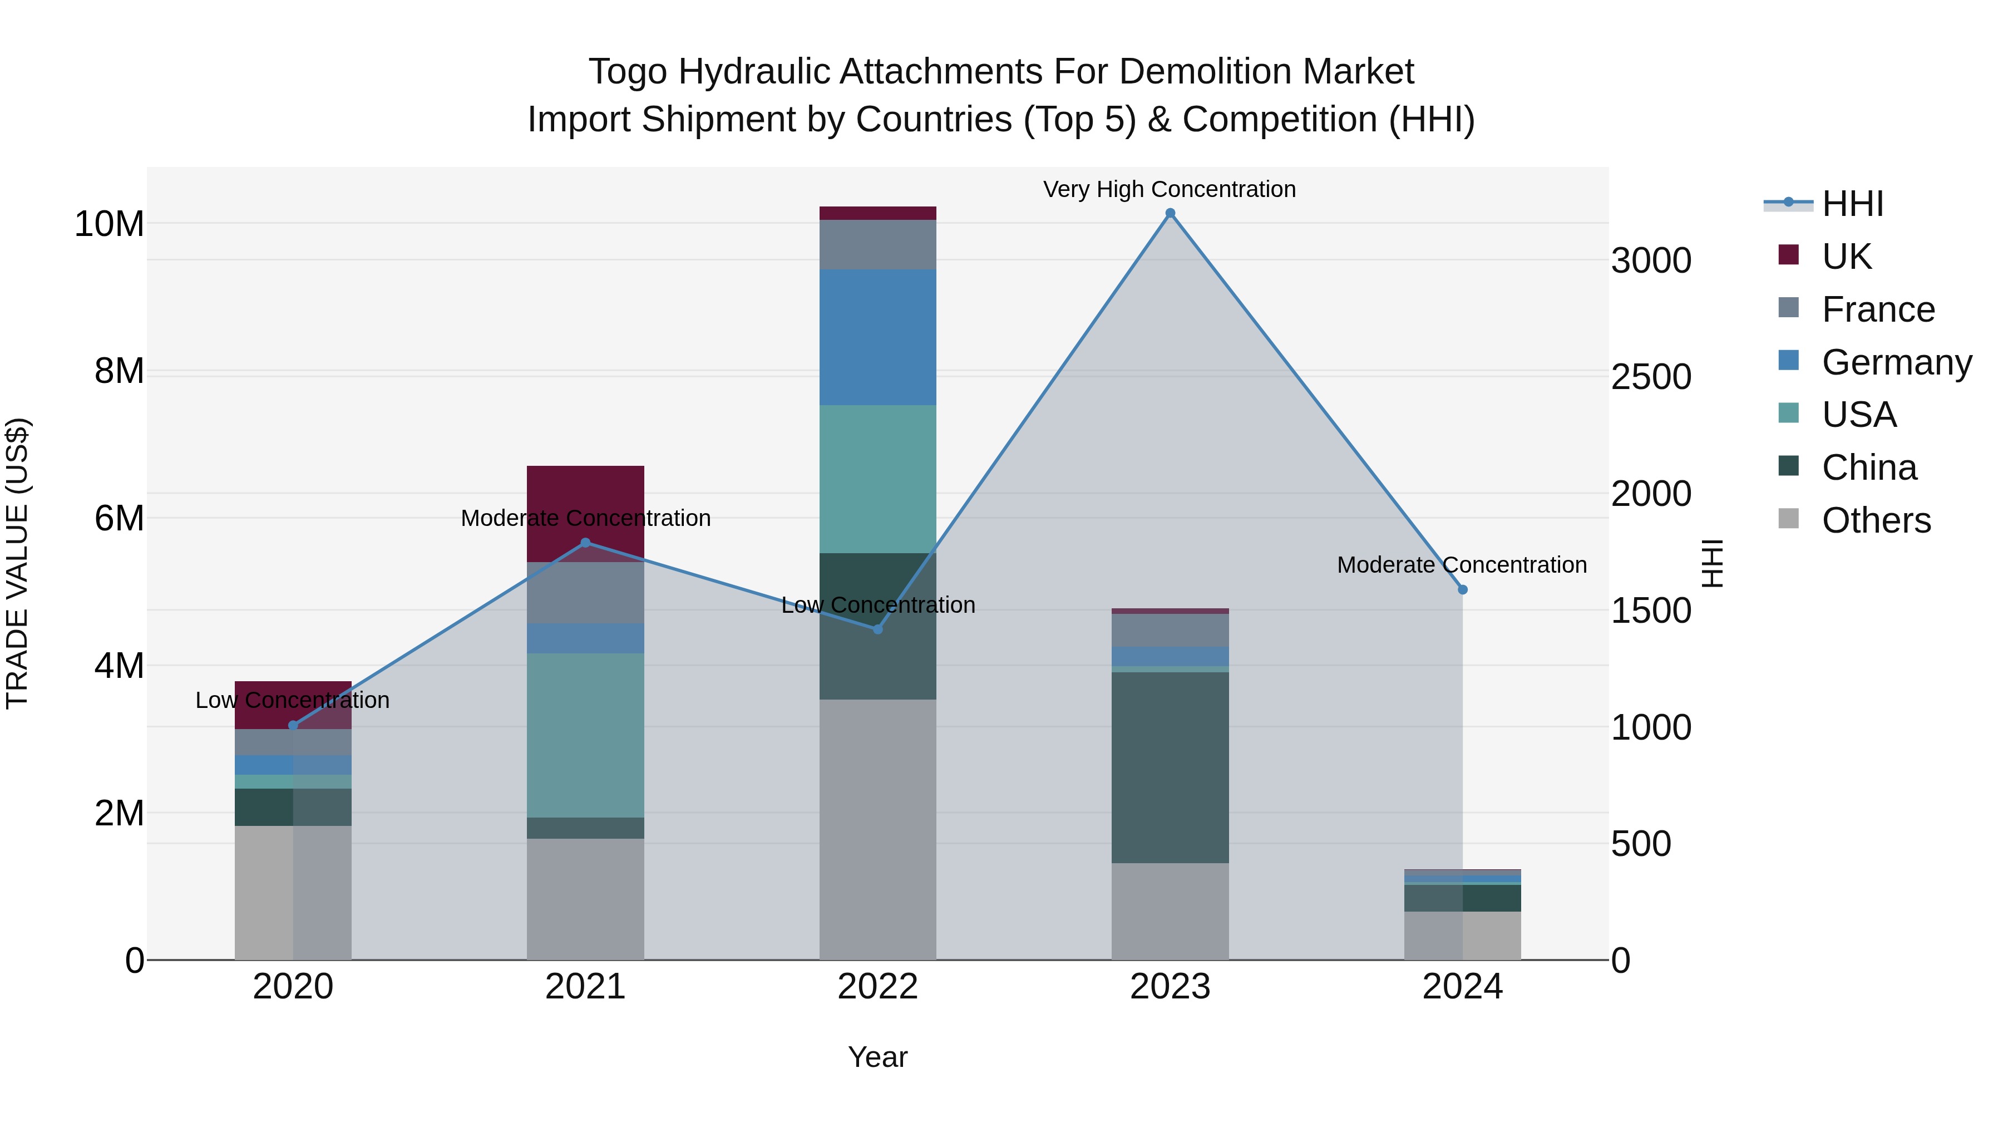The image size is (2003, 1127).
Task: Select the 2022 HHI data point
Action: click(x=878, y=629)
